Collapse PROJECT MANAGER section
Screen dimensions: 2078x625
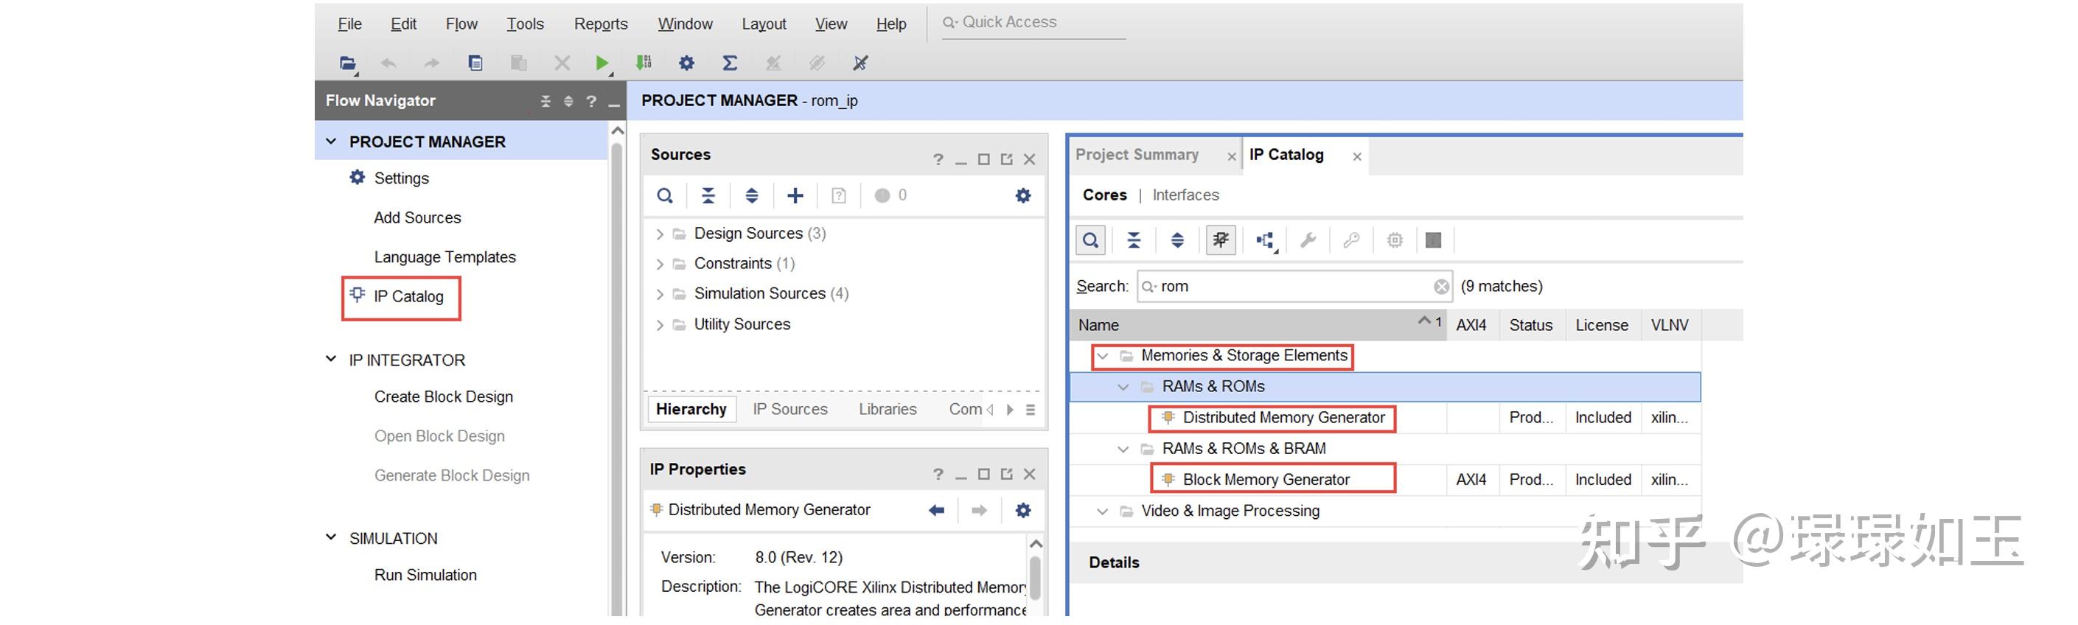(x=331, y=142)
